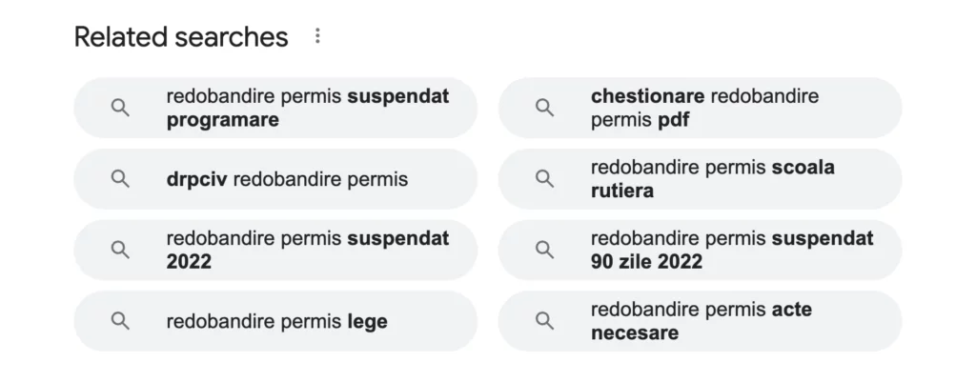Open the 'redobandire permis lege' search
The height and width of the screenshot is (382, 976).
[x=276, y=322]
